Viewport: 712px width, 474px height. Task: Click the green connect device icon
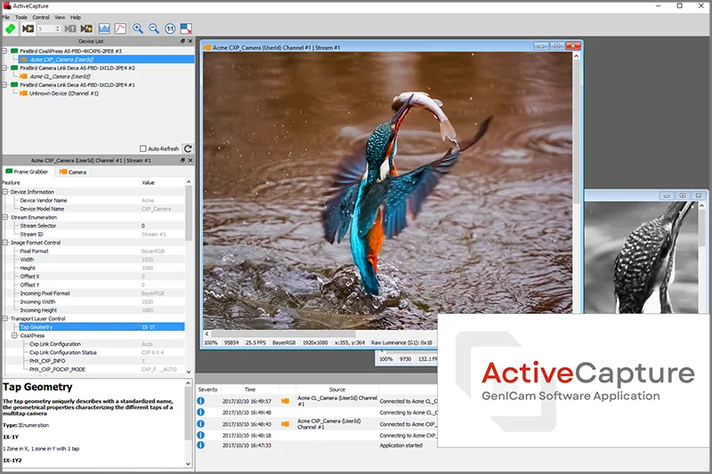pyautogui.click(x=11, y=28)
